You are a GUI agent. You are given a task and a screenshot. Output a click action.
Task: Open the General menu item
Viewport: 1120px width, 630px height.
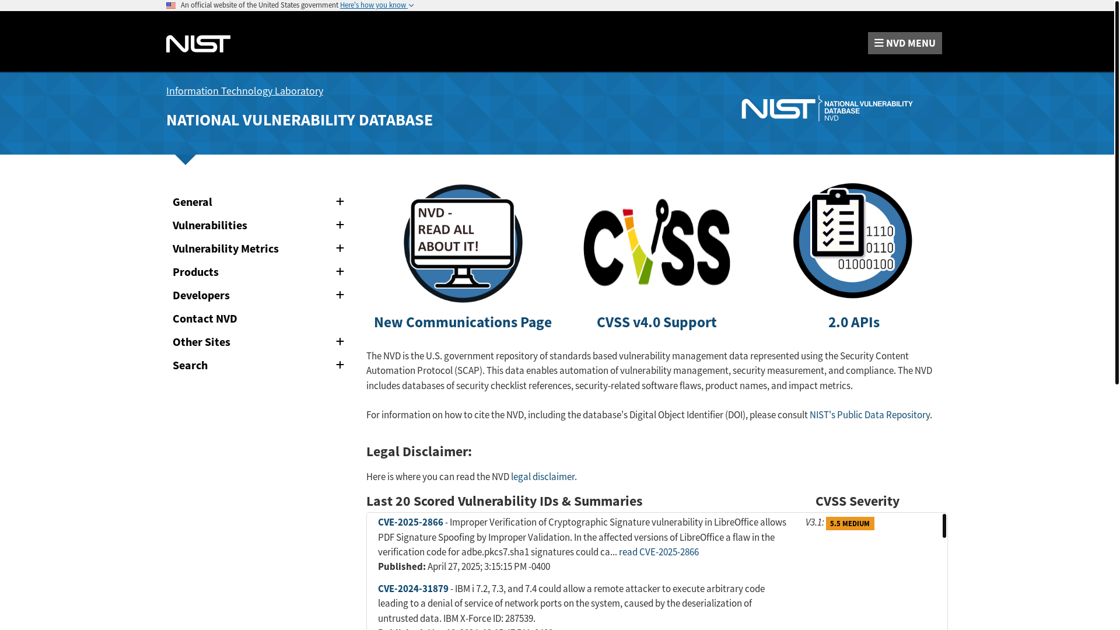tap(192, 202)
